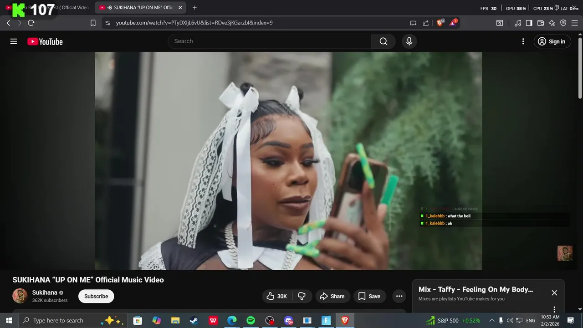Open File Explorer from the taskbar
Viewport: 583px width, 328px height.
[175, 321]
